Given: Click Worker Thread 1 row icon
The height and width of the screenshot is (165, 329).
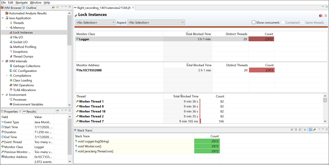Looking at the screenshot, I should (x=77, y=101).
